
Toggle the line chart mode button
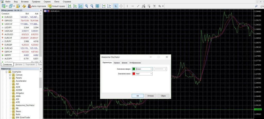click(80, 6)
